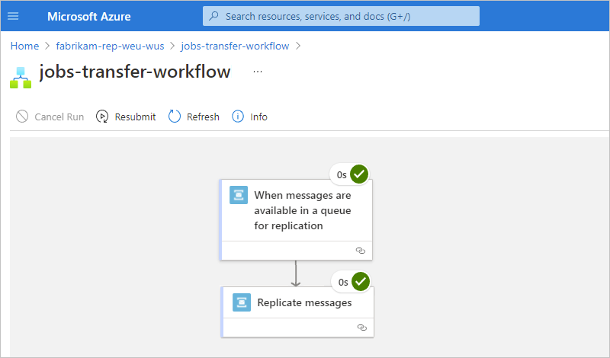Click the Info circle icon
This screenshot has height=358, width=610.
pyautogui.click(x=238, y=117)
